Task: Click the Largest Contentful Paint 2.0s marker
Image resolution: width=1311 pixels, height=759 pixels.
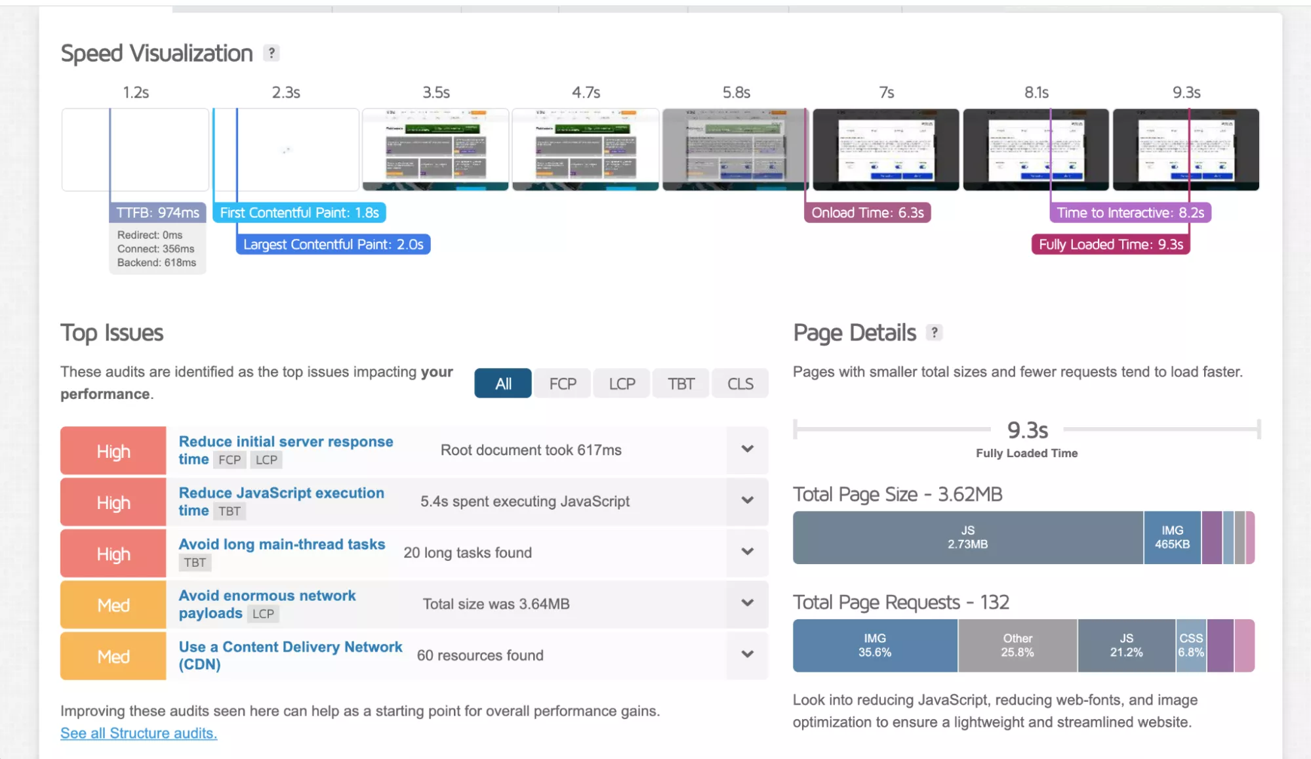Action: (333, 245)
